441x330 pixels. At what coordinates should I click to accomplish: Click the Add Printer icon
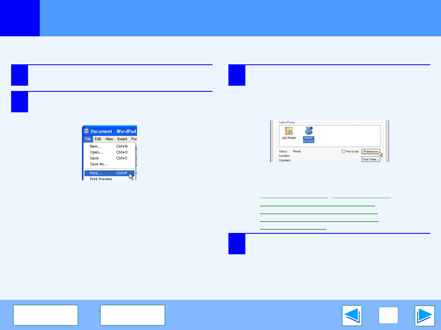click(289, 131)
